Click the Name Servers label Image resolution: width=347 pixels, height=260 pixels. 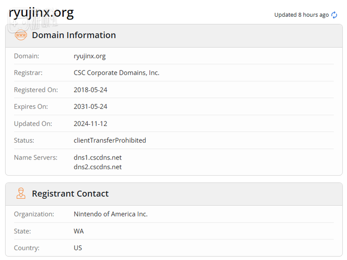pyautogui.click(x=36, y=158)
